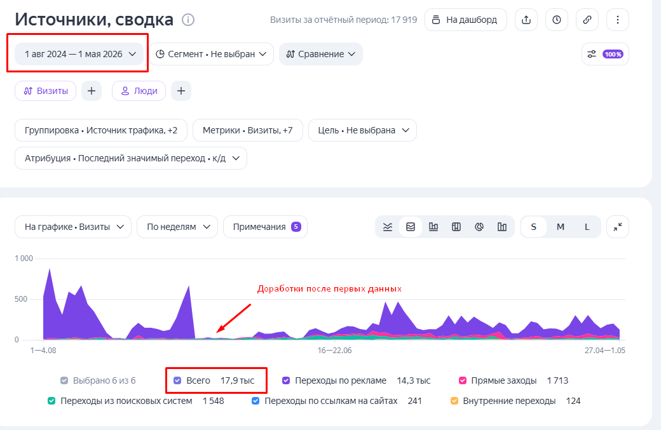Collapse chart with the arrows icon

pyautogui.click(x=618, y=227)
